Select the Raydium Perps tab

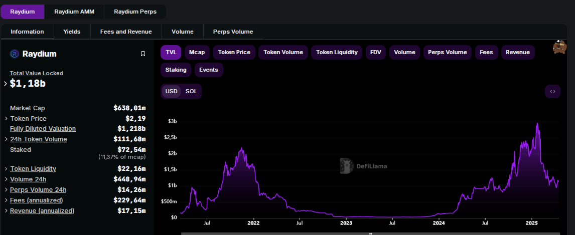tap(135, 12)
